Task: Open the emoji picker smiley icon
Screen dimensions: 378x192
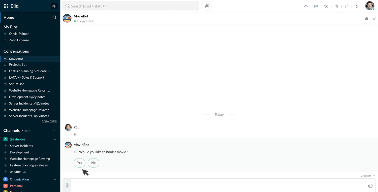Action: pyautogui.click(x=370, y=186)
